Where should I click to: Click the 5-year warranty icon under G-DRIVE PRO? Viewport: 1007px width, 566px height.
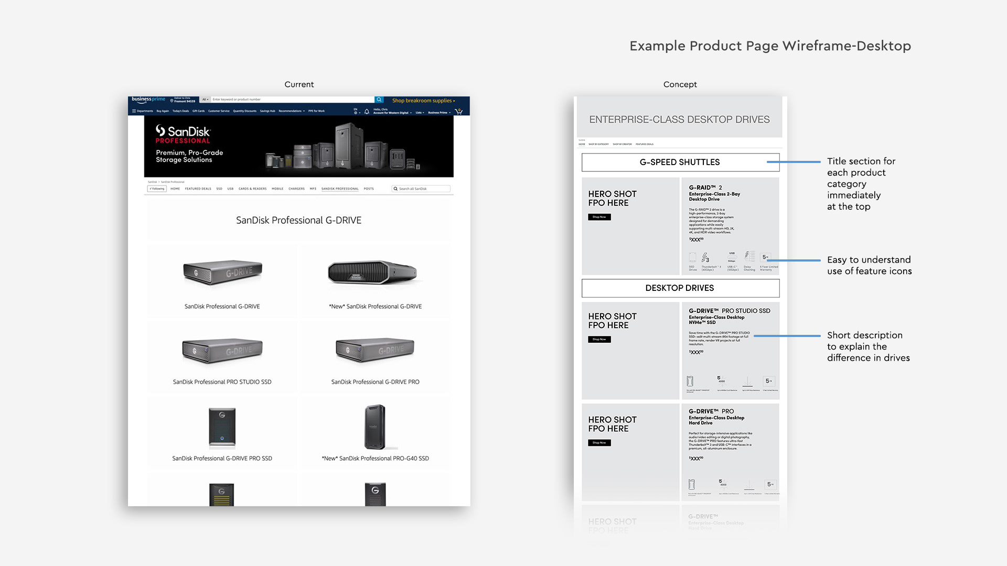click(770, 484)
